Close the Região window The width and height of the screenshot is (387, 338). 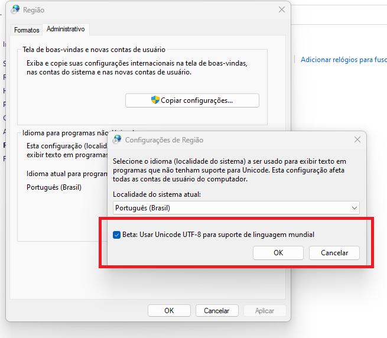pyautogui.click(x=282, y=9)
